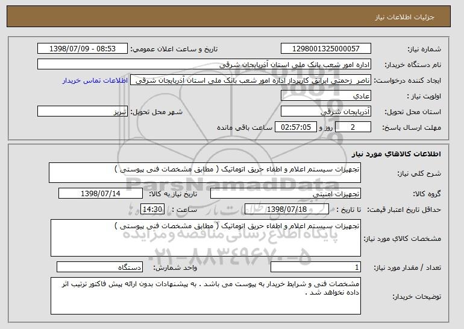Click the توضیحات خریدار text area
The height and width of the screenshot is (329, 464).
point(205,296)
